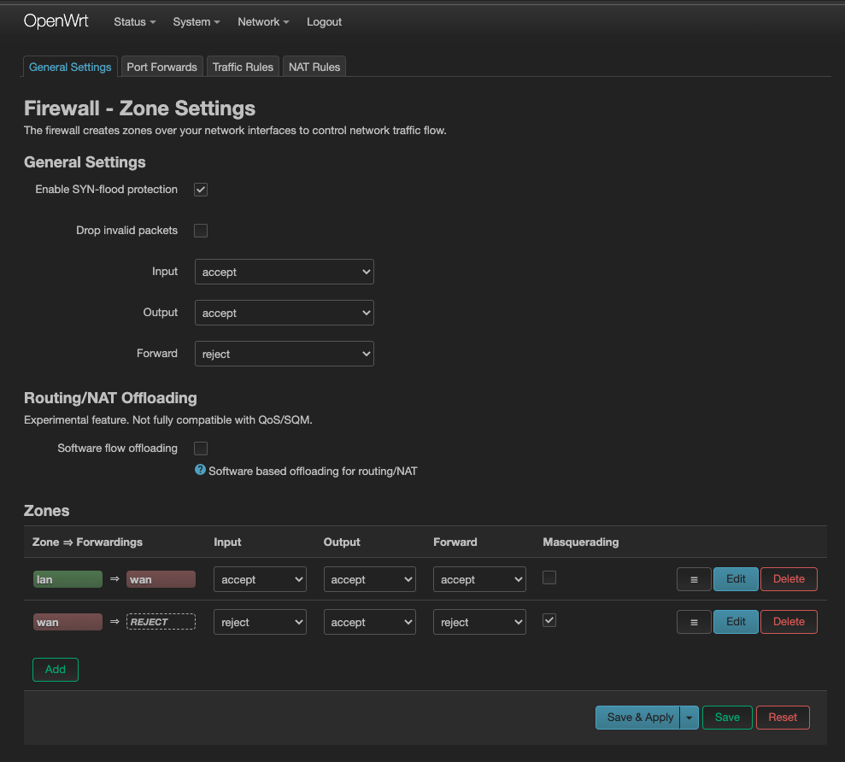Click the drag handle icon for lan zone
This screenshot has height=762, width=845.
(694, 579)
